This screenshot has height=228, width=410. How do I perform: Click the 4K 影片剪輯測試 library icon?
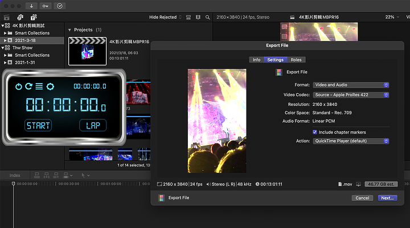tap(7, 26)
